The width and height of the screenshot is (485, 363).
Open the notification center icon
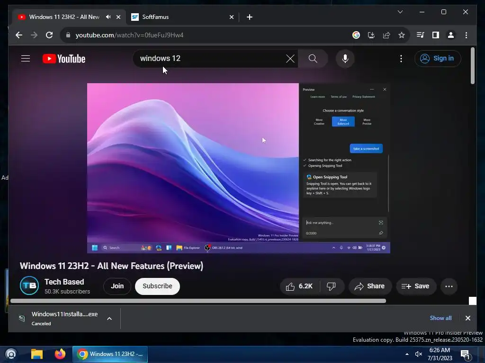coord(465,355)
